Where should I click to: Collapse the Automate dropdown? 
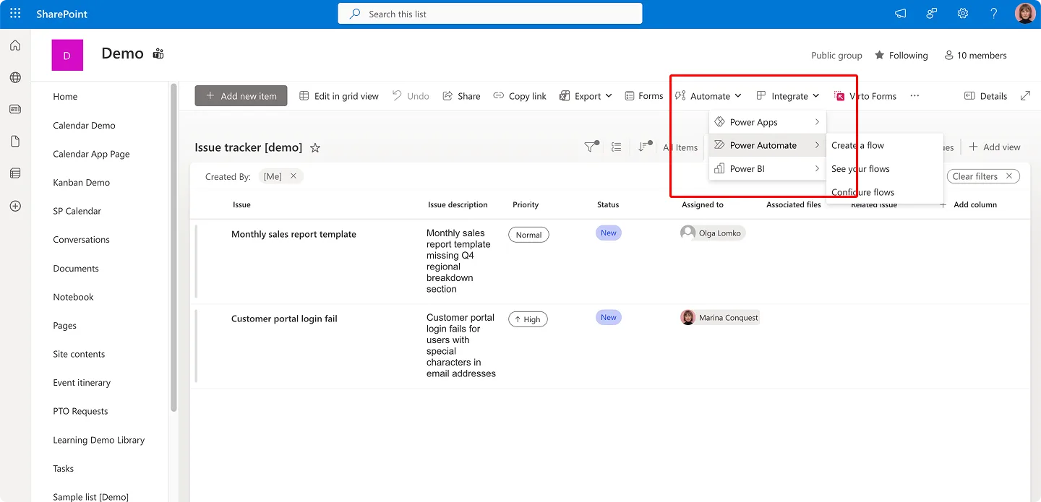pos(708,95)
